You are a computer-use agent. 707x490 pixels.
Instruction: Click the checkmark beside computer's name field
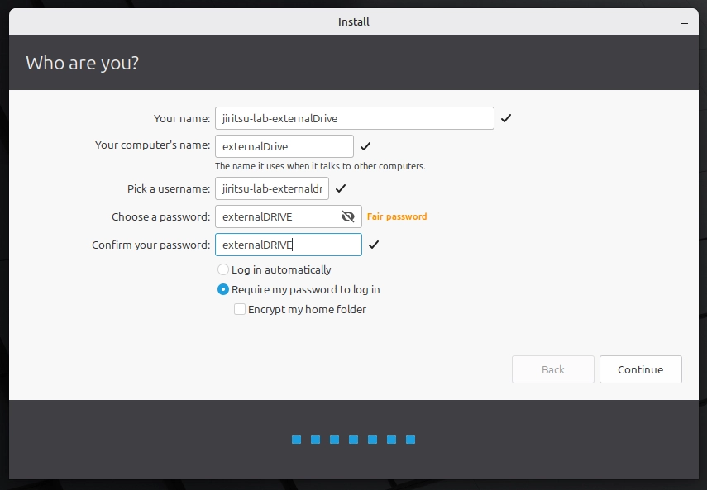point(365,145)
